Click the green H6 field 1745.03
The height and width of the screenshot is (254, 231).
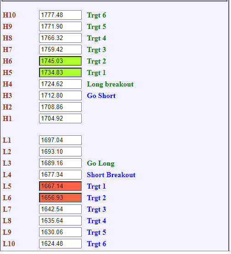pos(60,61)
